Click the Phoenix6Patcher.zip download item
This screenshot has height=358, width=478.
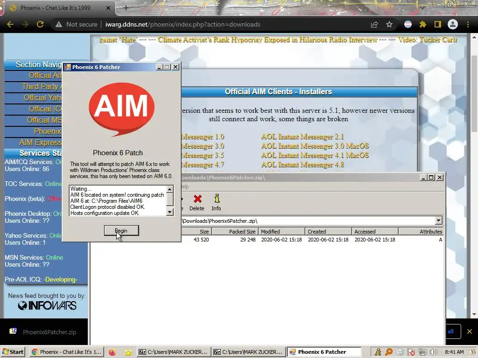43,332
